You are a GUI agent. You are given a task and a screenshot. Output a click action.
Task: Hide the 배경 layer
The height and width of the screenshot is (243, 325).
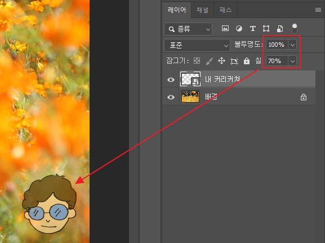click(171, 97)
